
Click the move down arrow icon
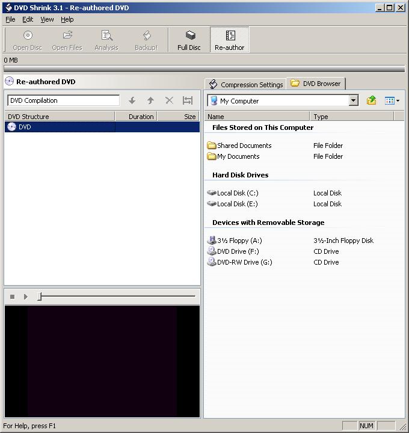pos(132,100)
